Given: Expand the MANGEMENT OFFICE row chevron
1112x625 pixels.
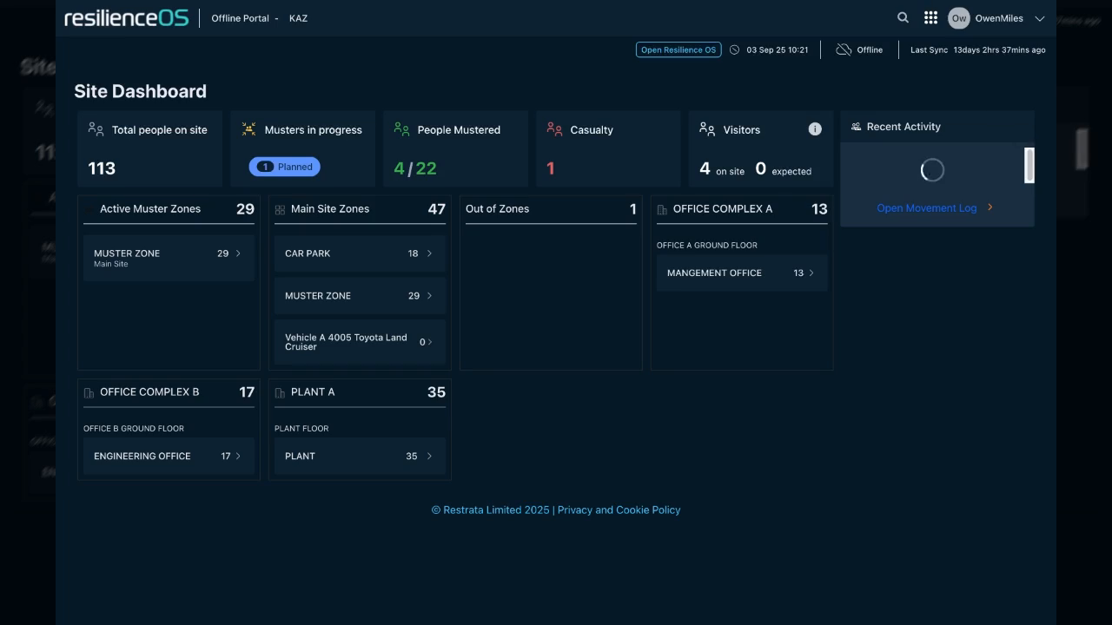Looking at the screenshot, I should pyautogui.click(x=811, y=273).
